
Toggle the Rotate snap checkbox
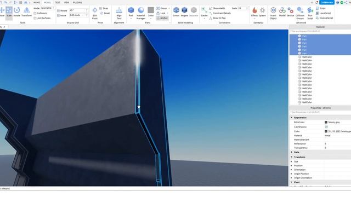coord(59,11)
